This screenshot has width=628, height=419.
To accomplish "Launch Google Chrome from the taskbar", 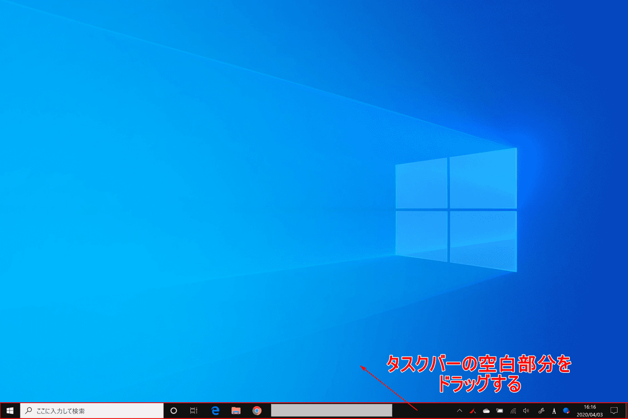I will coord(257,410).
